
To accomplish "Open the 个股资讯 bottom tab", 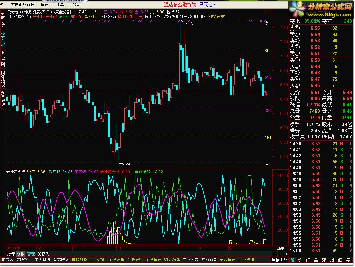I will point(154,260).
